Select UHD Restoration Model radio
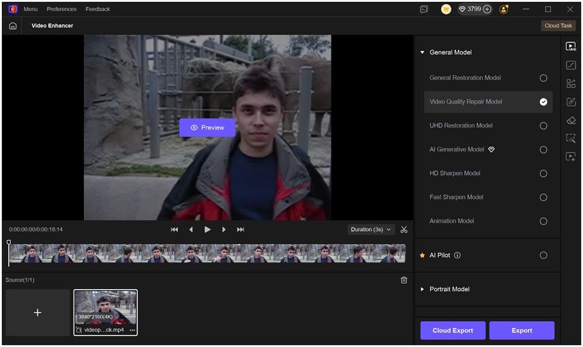This screenshot has width=583, height=347. click(543, 125)
